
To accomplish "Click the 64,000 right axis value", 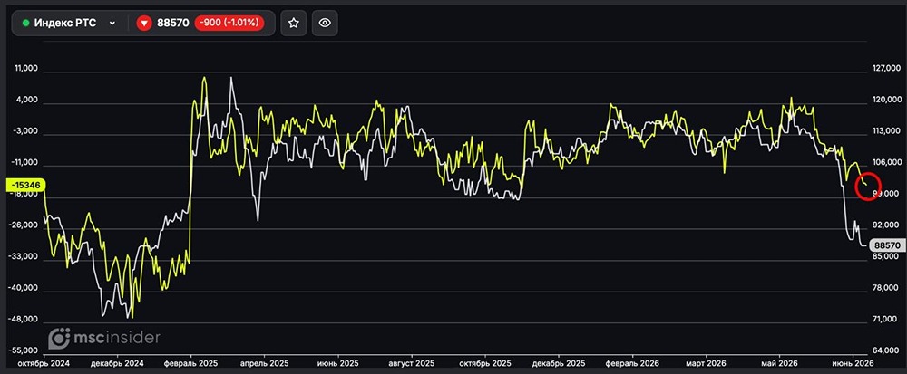I will point(886,350).
